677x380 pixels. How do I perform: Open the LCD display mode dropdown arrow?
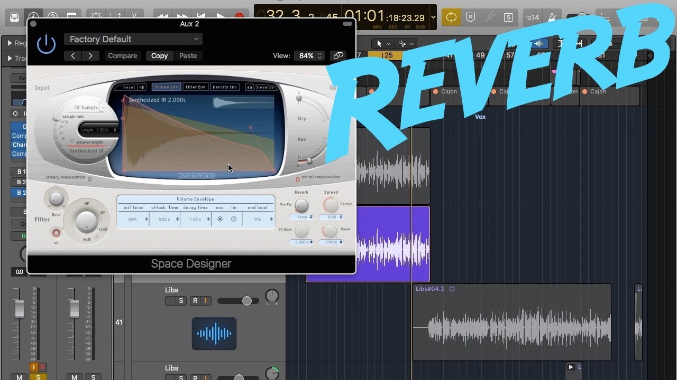coord(433,17)
